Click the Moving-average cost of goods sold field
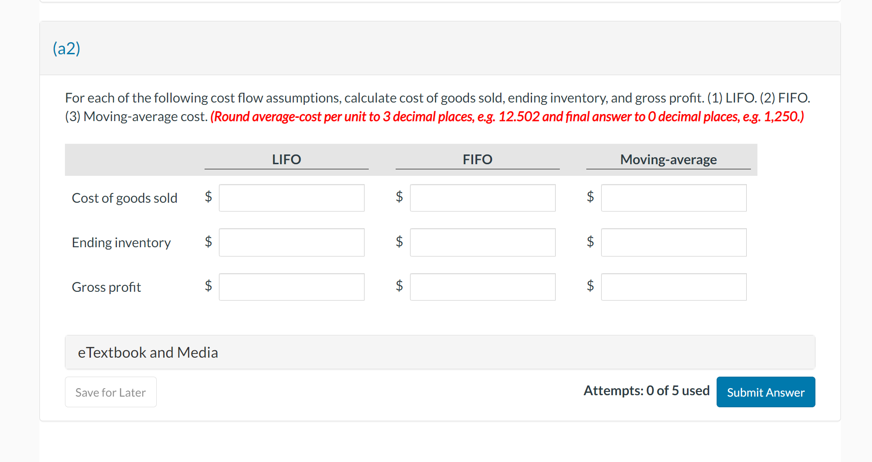The width and height of the screenshot is (872, 462). point(673,198)
